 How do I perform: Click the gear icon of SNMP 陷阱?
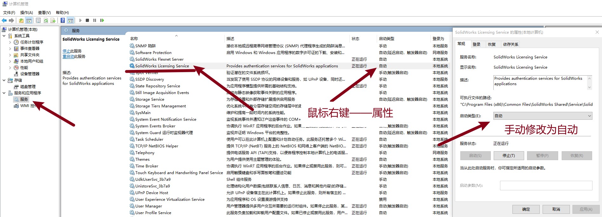[x=132, y=46]
